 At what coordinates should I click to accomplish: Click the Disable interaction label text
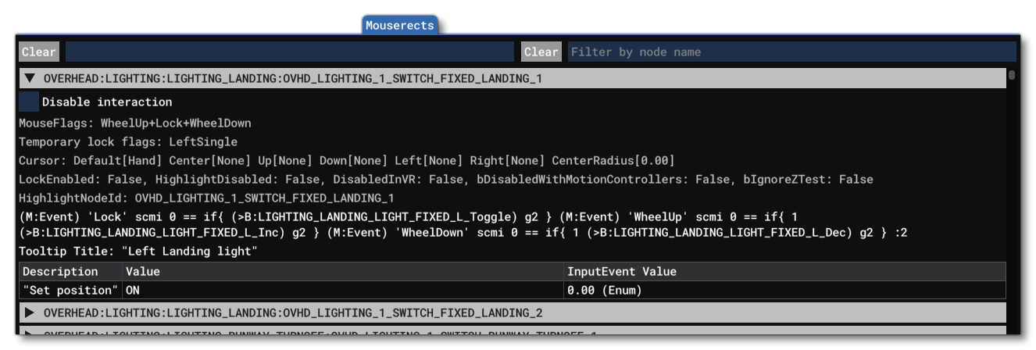[x=107, y=102]
